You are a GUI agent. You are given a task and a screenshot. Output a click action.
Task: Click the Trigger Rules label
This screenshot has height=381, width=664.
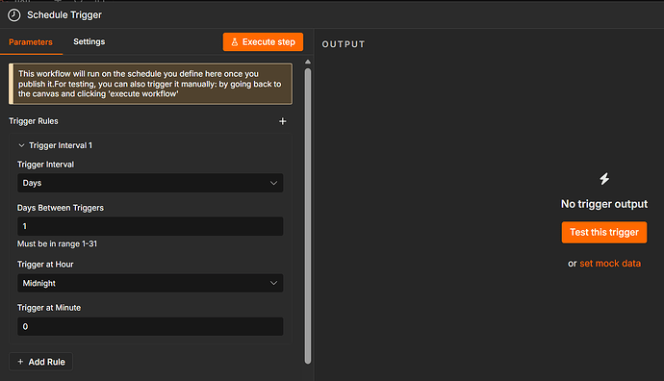click(34, 121)
